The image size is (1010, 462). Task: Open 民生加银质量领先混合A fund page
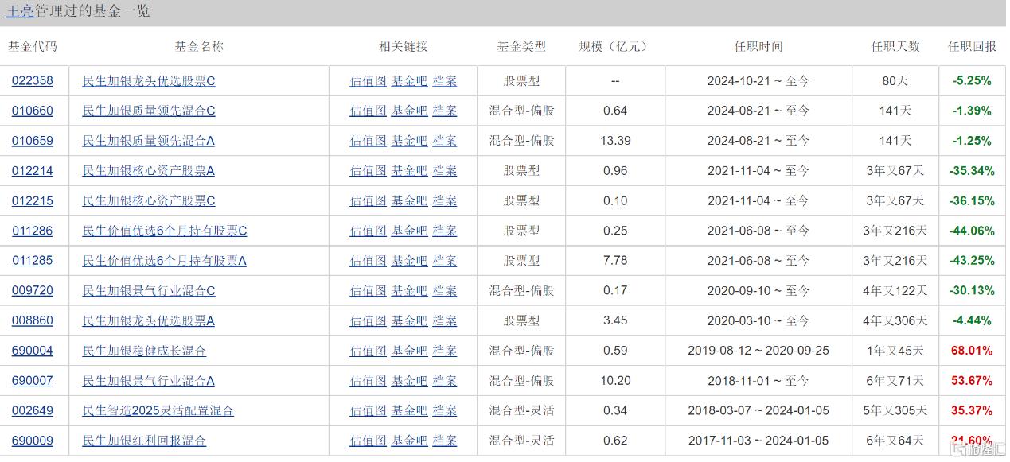(x=149, y=142)
